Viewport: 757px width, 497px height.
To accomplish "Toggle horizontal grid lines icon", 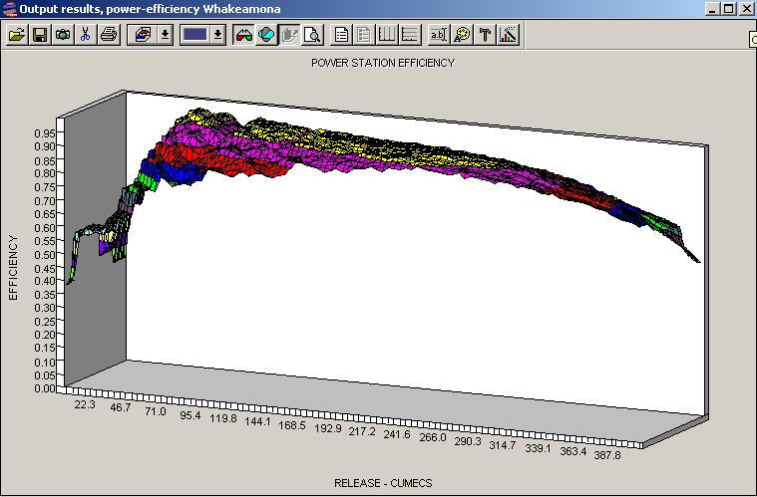I will (410, 35).
